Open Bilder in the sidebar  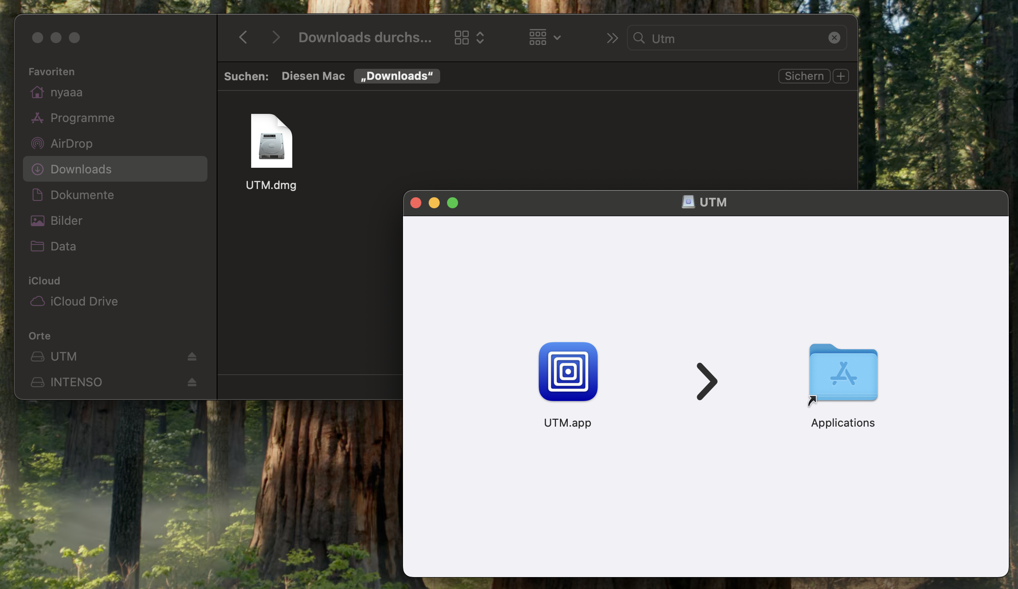tap(115, 221)
